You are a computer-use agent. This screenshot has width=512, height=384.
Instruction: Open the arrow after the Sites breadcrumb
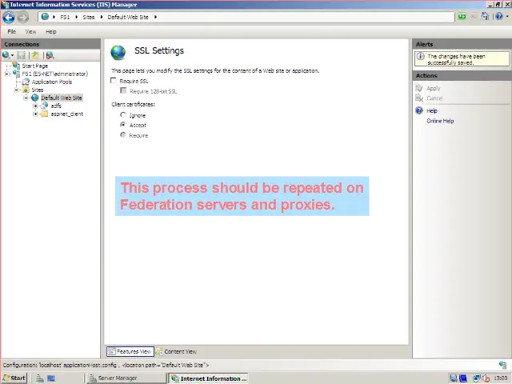(102, 17)
